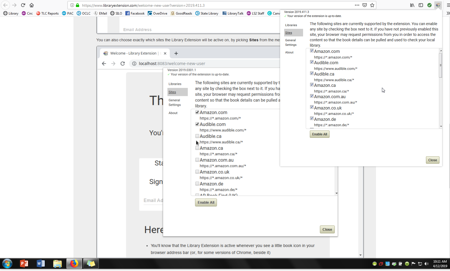Save the page to Pocket
The width and height of the screenshot is (450, 271).
(365, 5)
